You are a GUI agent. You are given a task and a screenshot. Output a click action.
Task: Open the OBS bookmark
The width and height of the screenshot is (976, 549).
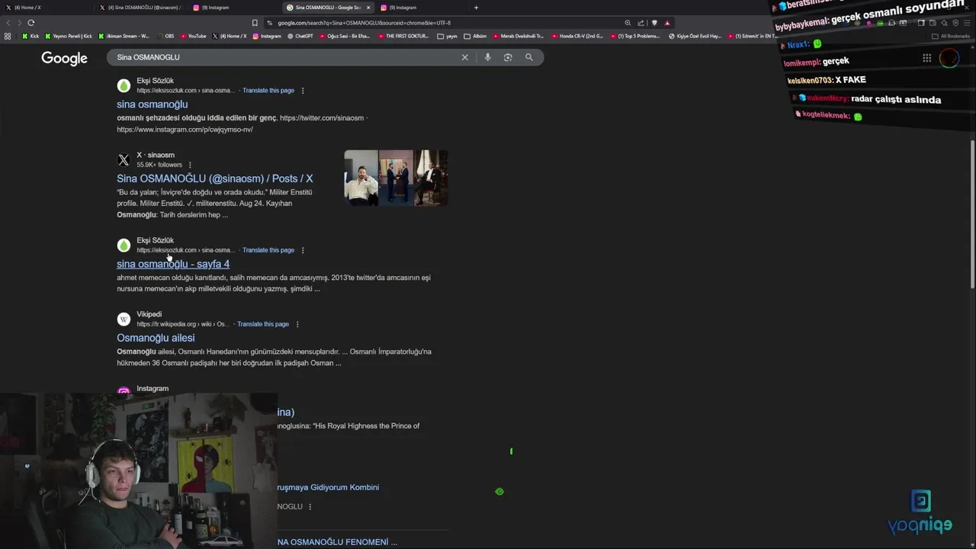[165, 36]
